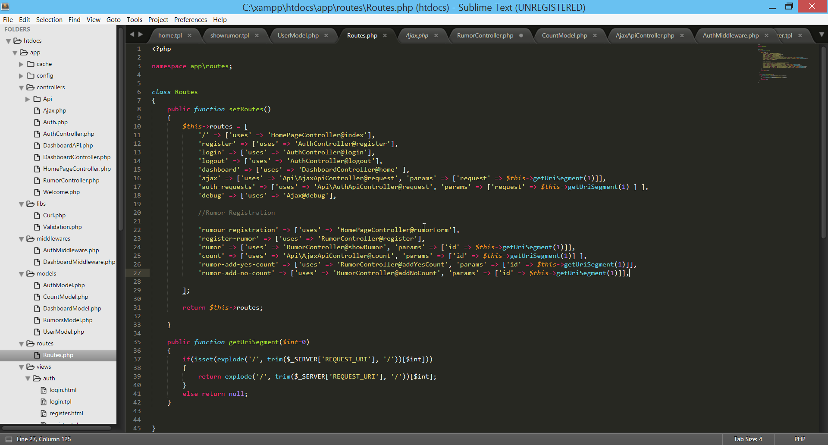Expand the cache folder
This screenshot has height=445, width=828.
21,64
